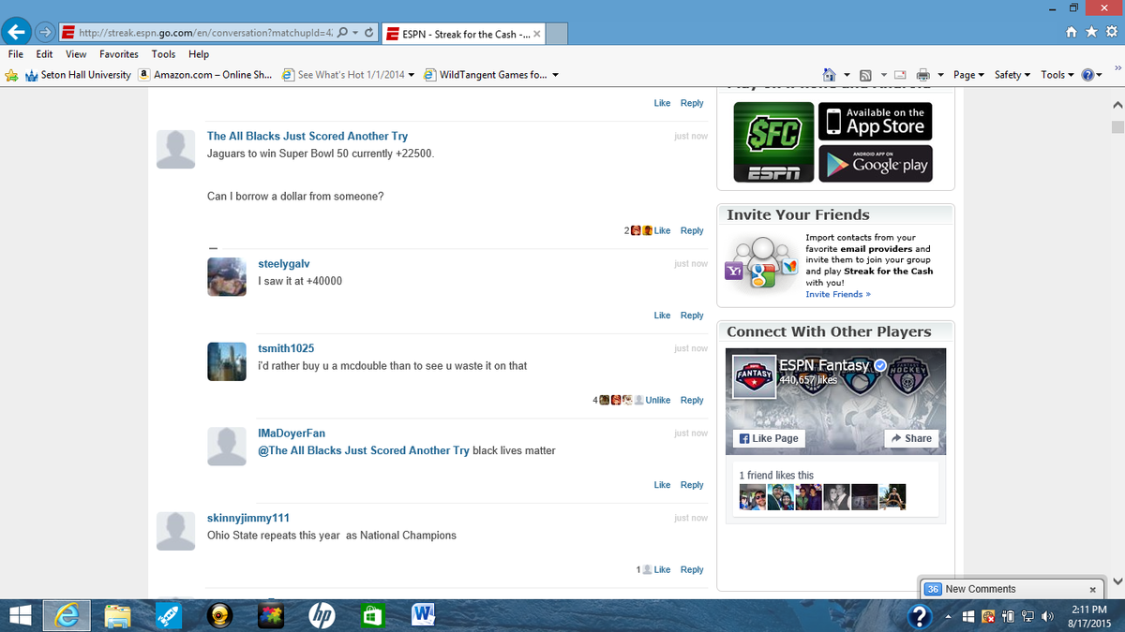
Task: Open the Tools dropdown in command bar
Action: point(1057,75)
